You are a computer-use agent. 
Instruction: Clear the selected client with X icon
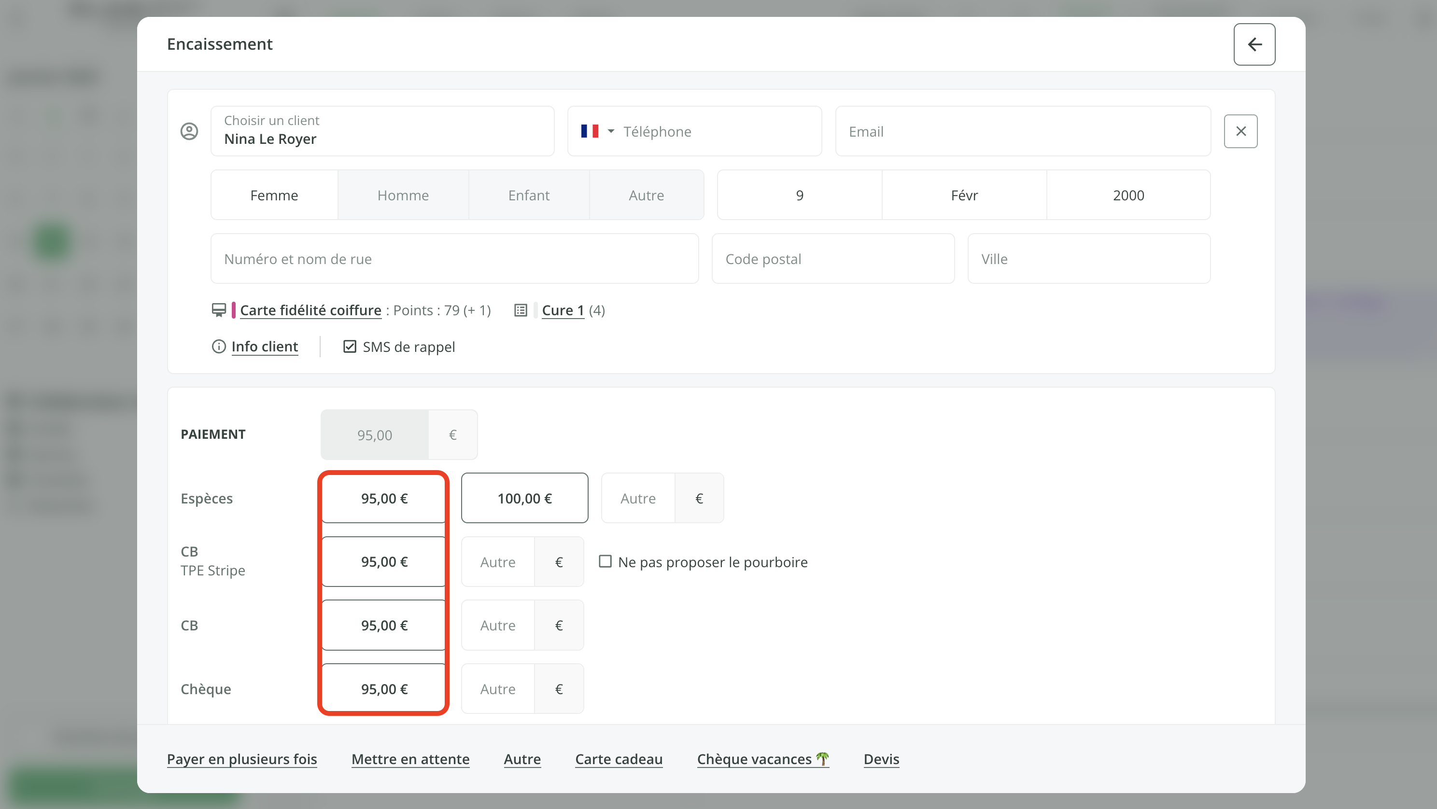pyautogui.click(x=1240, y=131)
